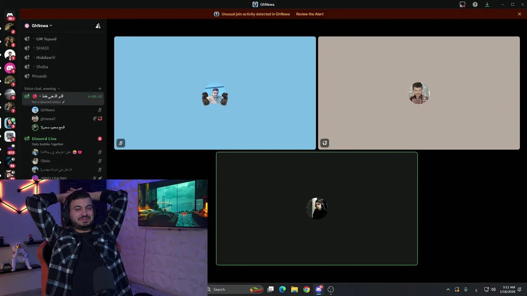Click the invite members icon beside GhNewa
The image size is (527, 296).
click(98, 25)
